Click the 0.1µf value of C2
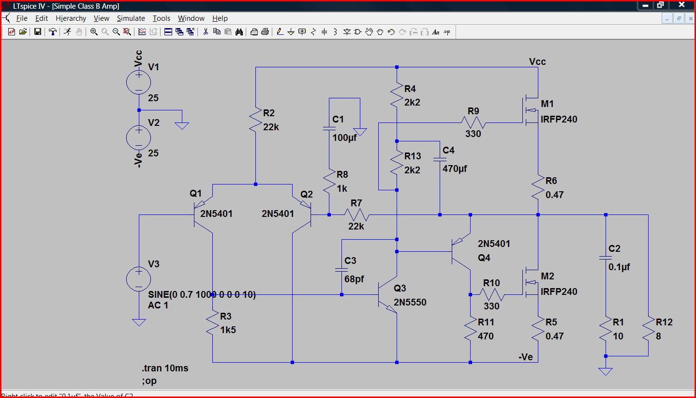The height and width of the screenshot is (398, 696). [620, 267]
